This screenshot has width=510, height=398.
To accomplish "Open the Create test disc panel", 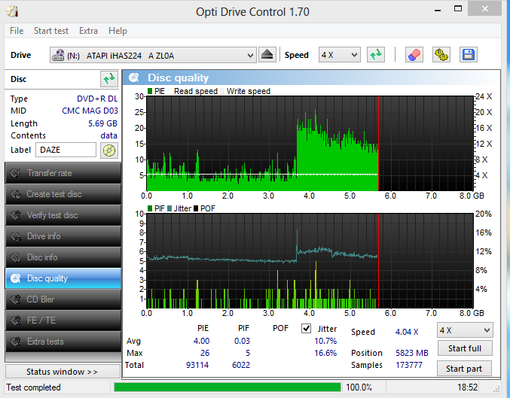I will coord(63,194).
